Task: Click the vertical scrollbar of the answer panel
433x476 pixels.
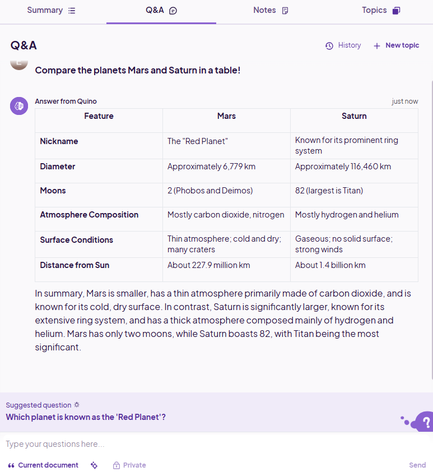Action: [431, 224]
